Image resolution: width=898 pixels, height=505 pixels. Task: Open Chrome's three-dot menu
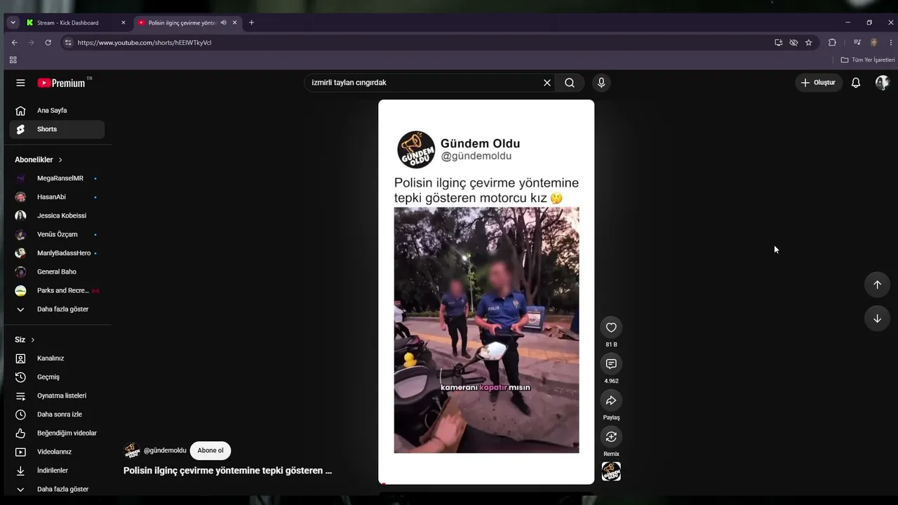(x=890, y=43)
